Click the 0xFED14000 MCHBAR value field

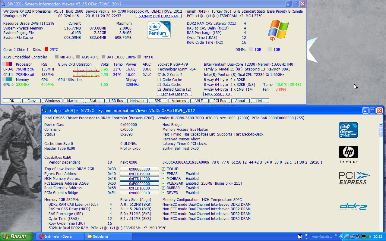139,179
